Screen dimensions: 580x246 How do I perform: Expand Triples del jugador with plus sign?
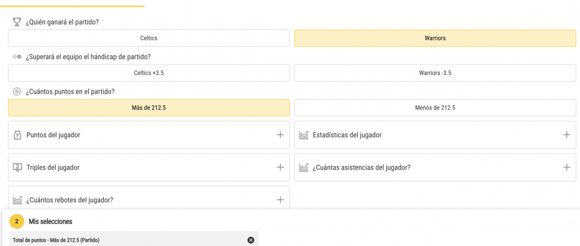(280, 167)
